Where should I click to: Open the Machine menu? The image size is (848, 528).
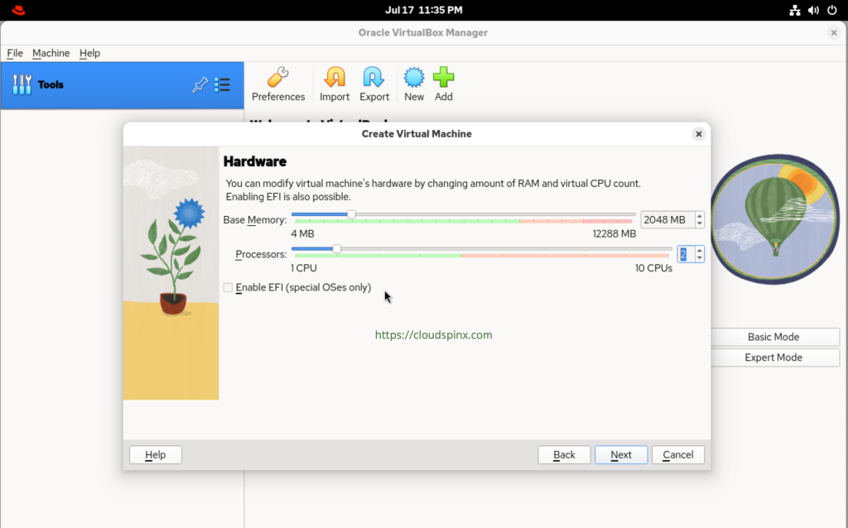pyautogui.click(x=51, y=53)
